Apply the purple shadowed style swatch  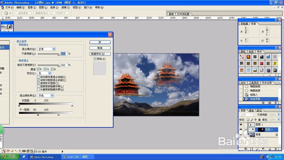[268, 70]
